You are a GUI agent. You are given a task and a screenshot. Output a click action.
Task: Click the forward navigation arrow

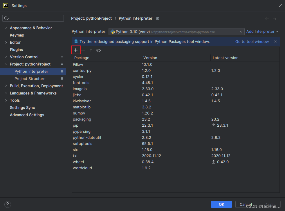tap(275, 19)
